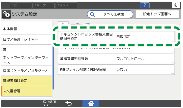Click the blue vertical sidebar scrollbar

[53, 68]
